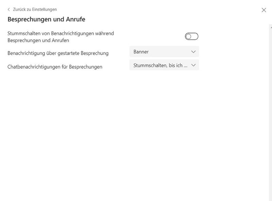Open the chat notifications dropdown showing Stummschalten, bis ich
The height and width of the screenshot is (201, 272).
pyautogui.click(x=164, y=65)
